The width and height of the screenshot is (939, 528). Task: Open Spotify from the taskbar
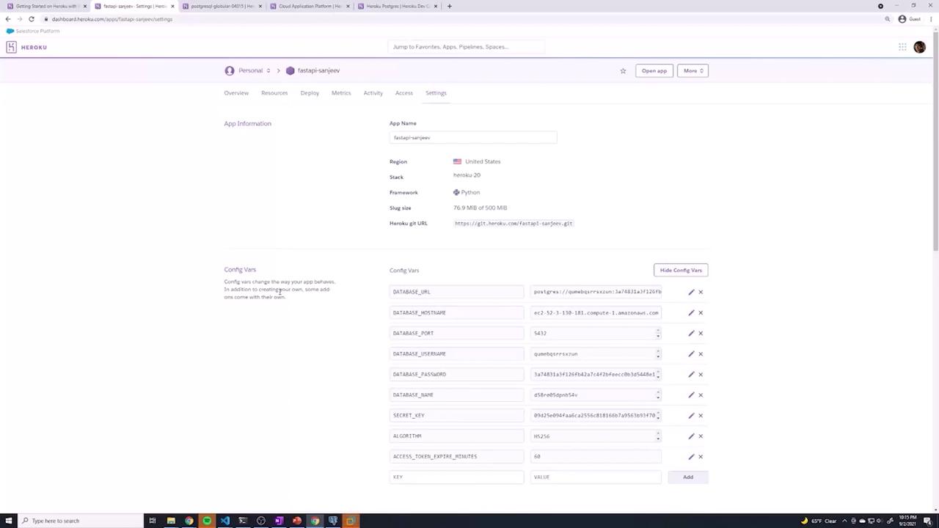[x=207, y=521]
